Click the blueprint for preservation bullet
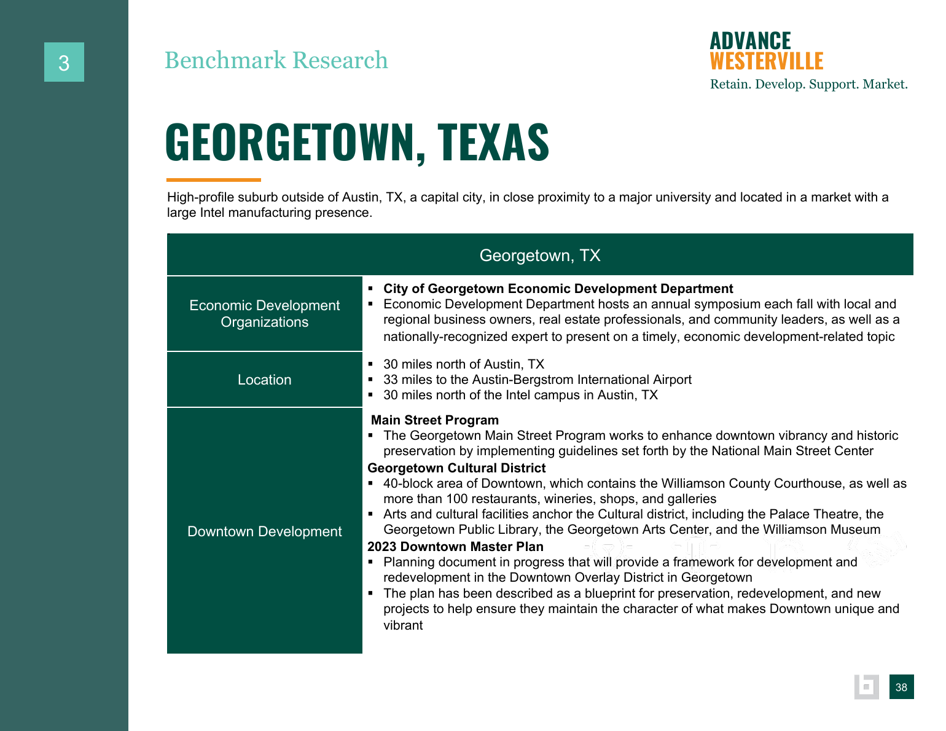Screen dimensions: 946x731 641,609
